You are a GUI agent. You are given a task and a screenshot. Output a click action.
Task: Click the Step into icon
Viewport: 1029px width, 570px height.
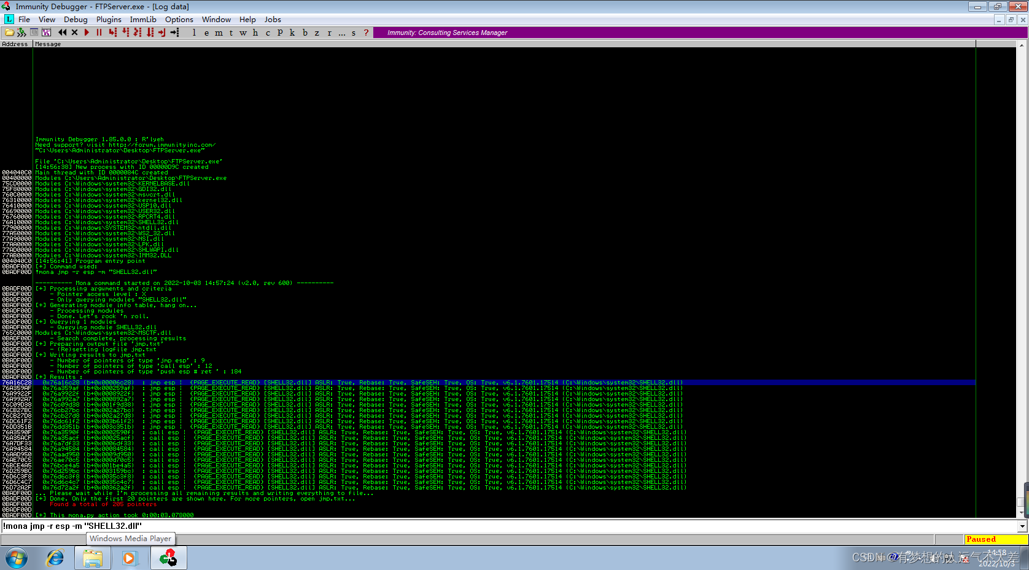(x=112, y=33)
